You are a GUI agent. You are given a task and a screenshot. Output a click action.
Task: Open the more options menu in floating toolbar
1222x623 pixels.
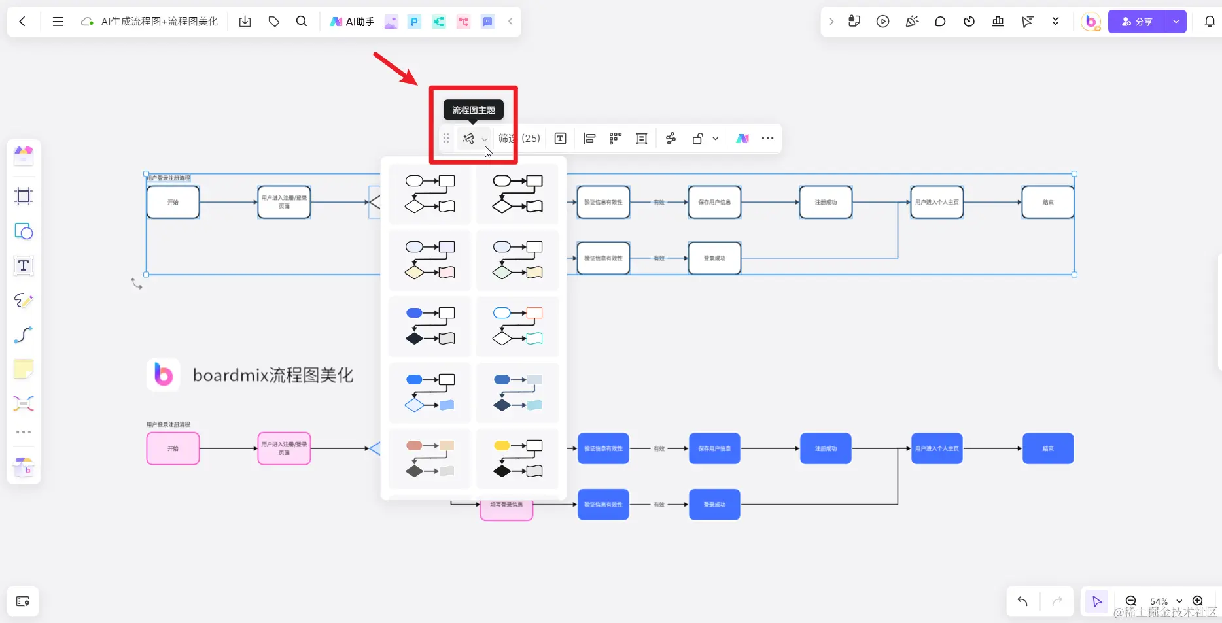767,139
